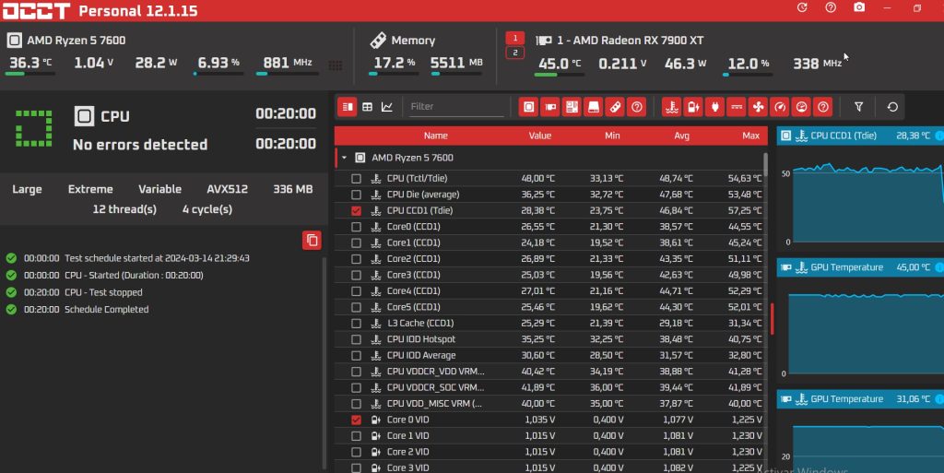
Task: Toggle the memory stick sensor filter icon
Action: [x=615, y=107]
